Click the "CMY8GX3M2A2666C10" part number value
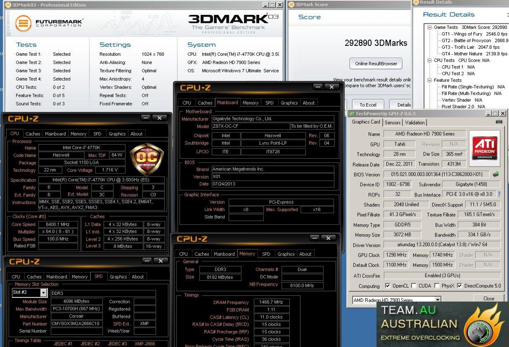Viewport: 509px width, 347px height. point(77,324)
